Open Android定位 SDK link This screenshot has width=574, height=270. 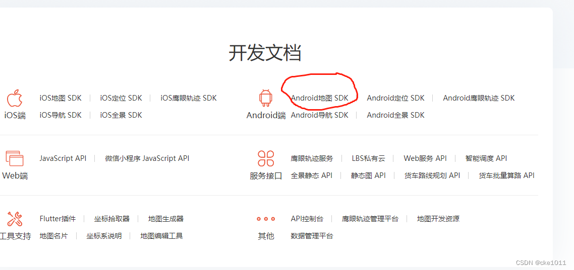[x=396, y=98]
